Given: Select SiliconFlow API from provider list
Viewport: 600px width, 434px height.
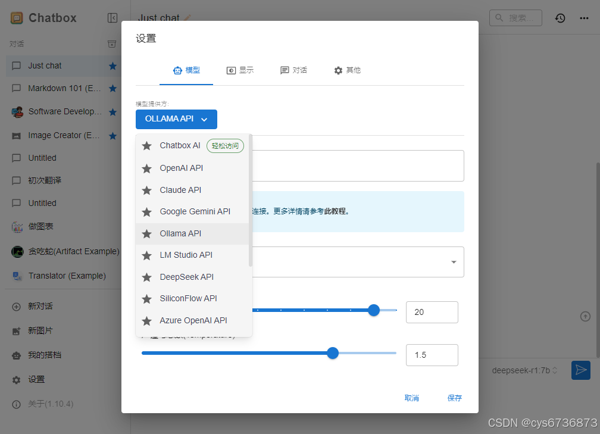Looking at the screenshot, I should (x=192, y=298).
